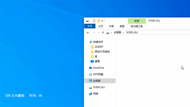Switch to the 查看 ribbon tab
This screenshot has width=190, height=107.
(122, 26)
